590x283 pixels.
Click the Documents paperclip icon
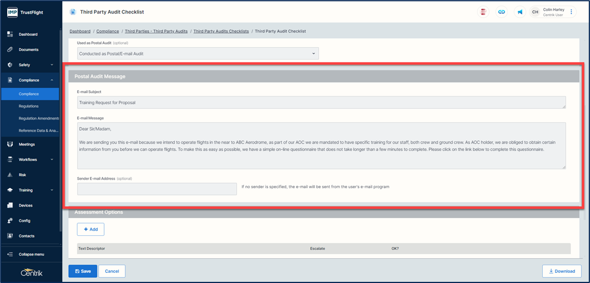[10, 49]
